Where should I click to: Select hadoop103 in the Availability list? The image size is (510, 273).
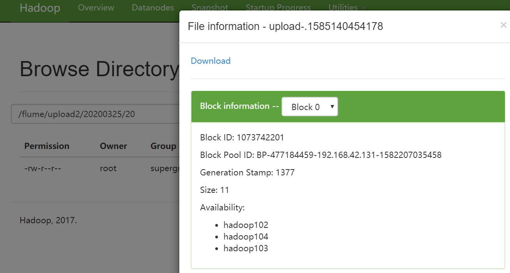(246, 248)
